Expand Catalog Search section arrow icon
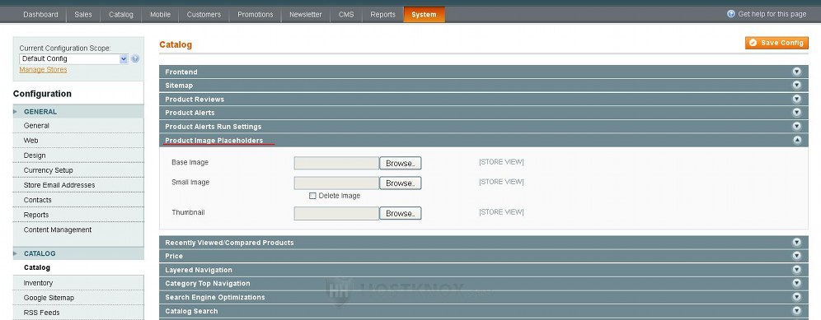The image size is (821, 320). pyautogui.click(x=797, y=311)
